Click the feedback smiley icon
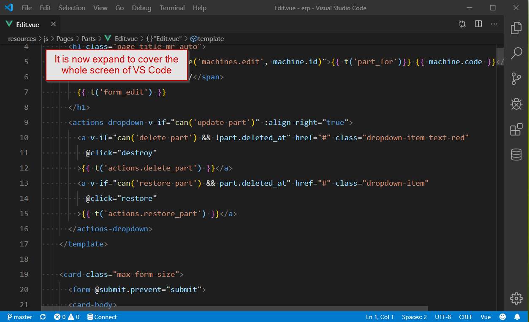Screen dimensions: 529x322 [502, 317]
